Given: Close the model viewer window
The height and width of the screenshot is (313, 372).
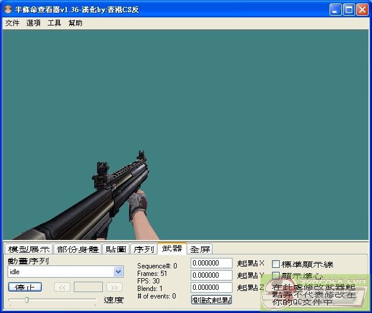Looking at the screenshot, I should (x=362, y=10).
